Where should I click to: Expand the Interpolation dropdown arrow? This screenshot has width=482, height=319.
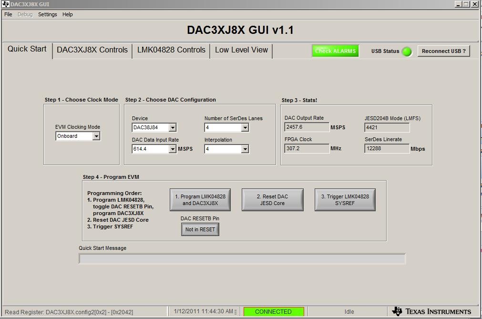tap(245, 149)
